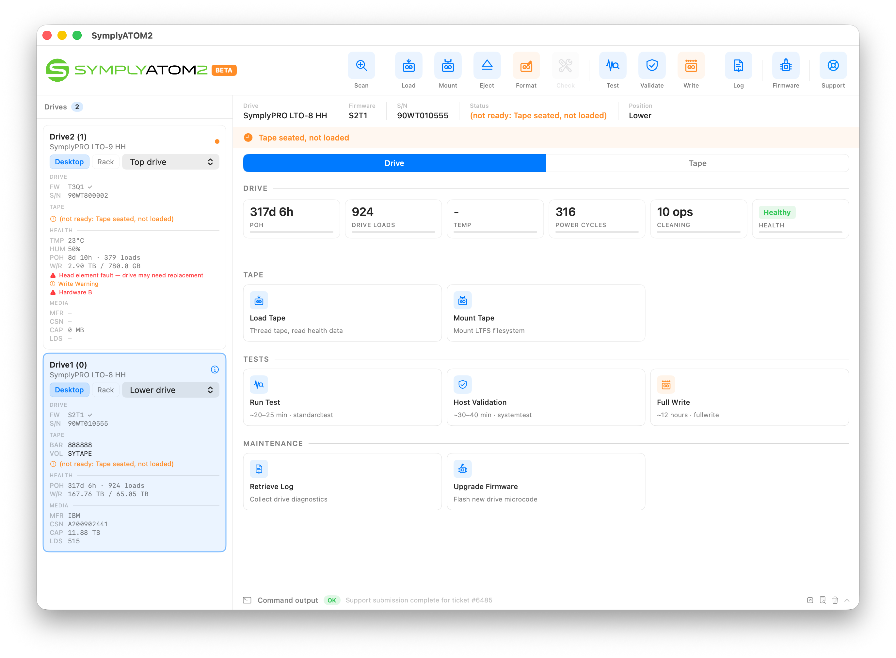Pop out the command output panel

[810, 600]
